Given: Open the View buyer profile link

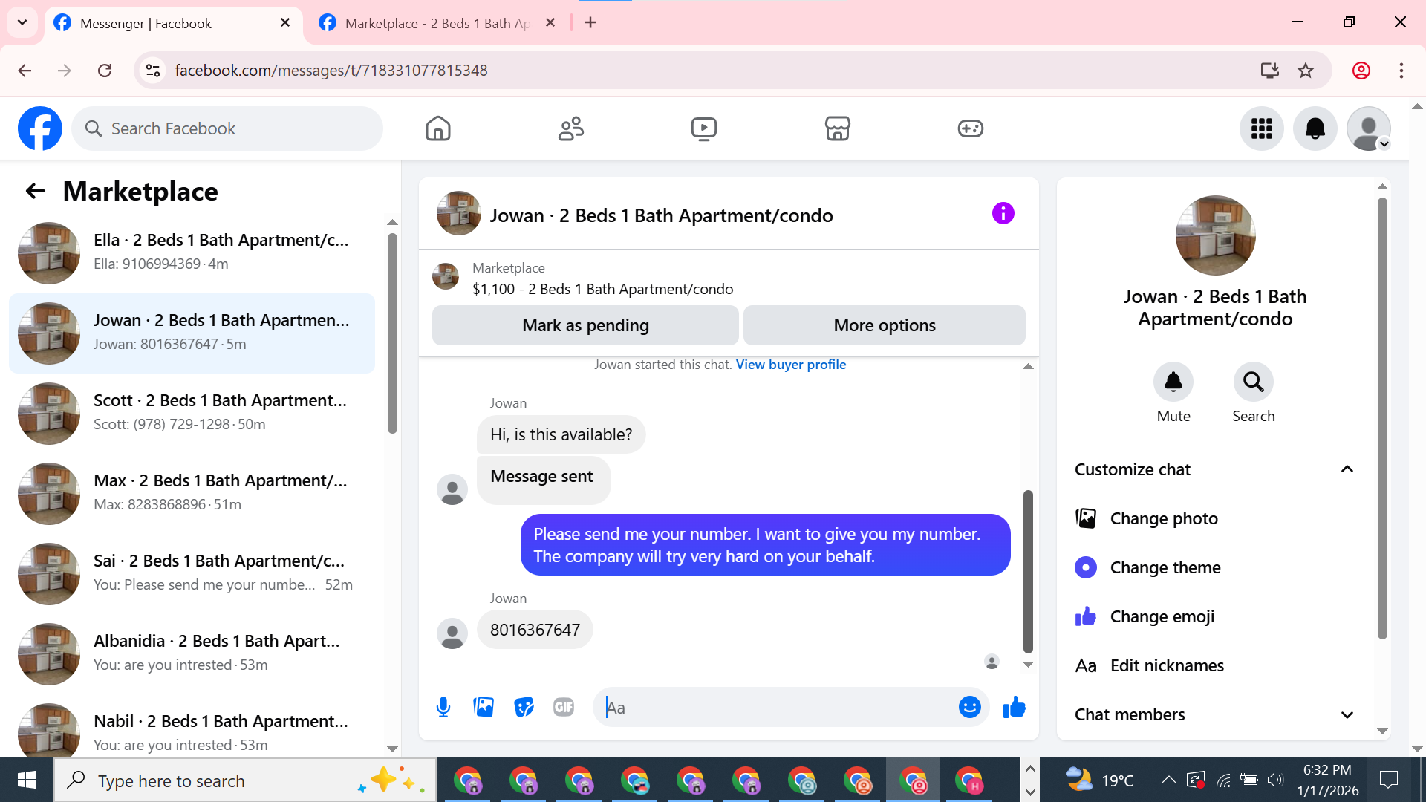Looking at the screenshot, I should pos(790,365).
